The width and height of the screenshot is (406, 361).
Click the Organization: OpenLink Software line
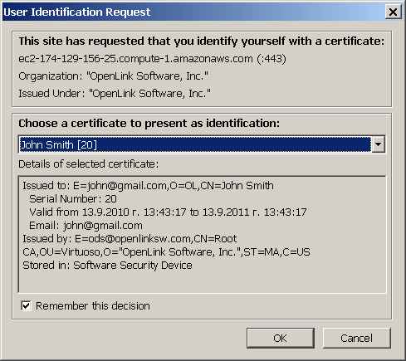113,76
